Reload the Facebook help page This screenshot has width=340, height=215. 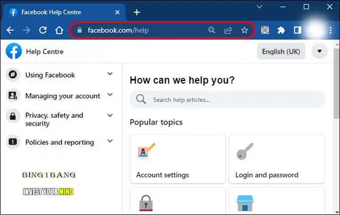pyautogui.click(x=43, y=30)
